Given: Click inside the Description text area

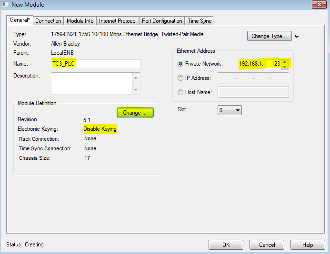Looking at the screenshot, I should pos(91,83).
